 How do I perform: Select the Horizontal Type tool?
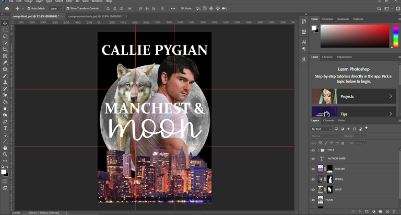[5, 128]
